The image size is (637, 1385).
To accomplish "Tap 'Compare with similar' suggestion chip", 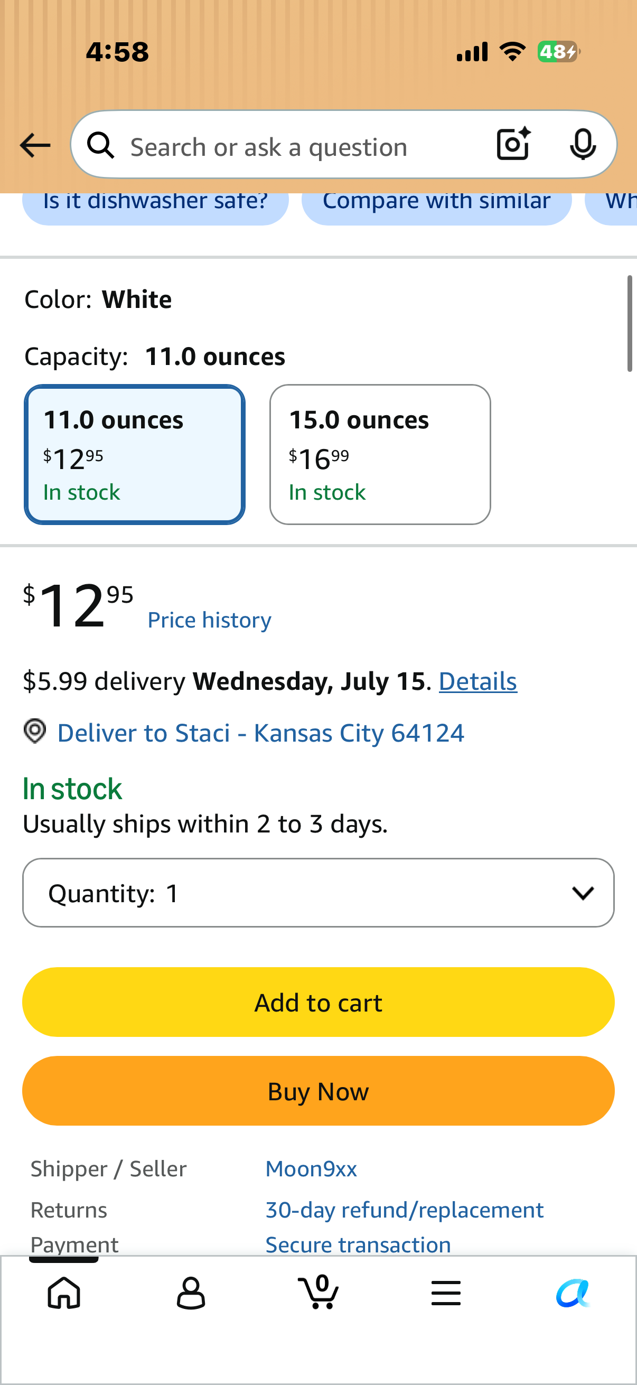I will [436, 202].
